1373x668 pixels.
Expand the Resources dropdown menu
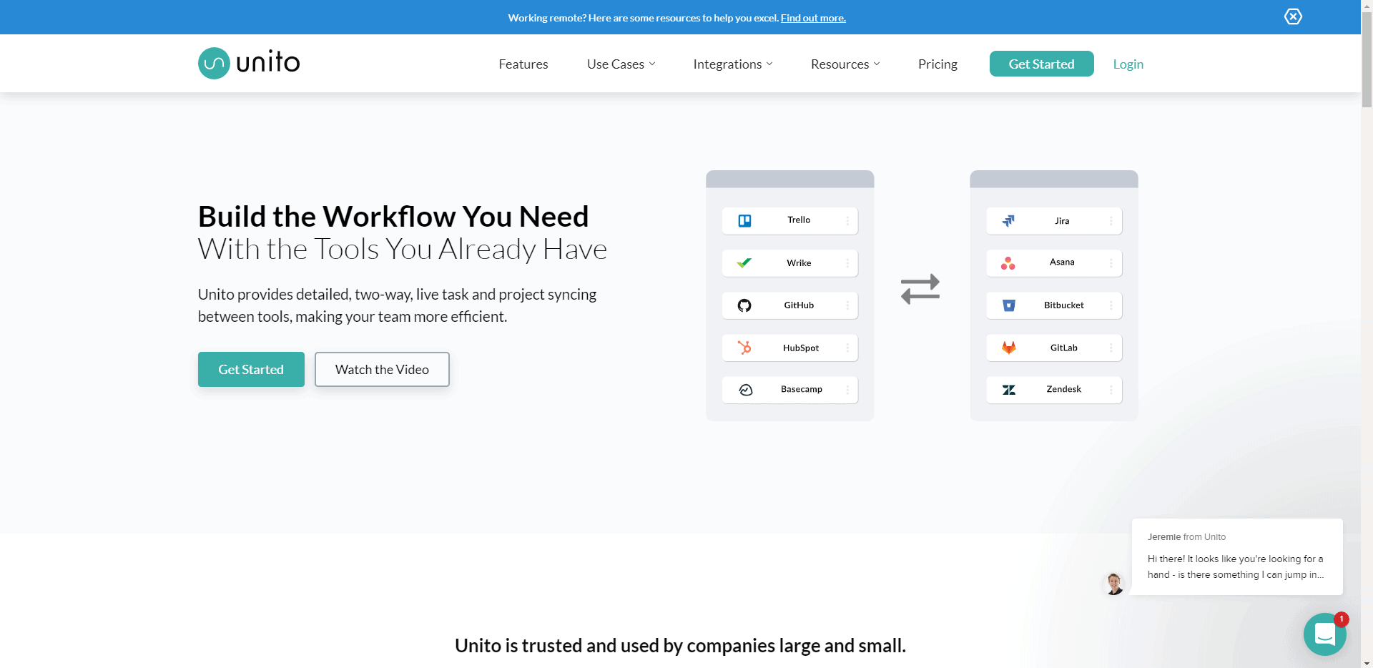point(845,64)
